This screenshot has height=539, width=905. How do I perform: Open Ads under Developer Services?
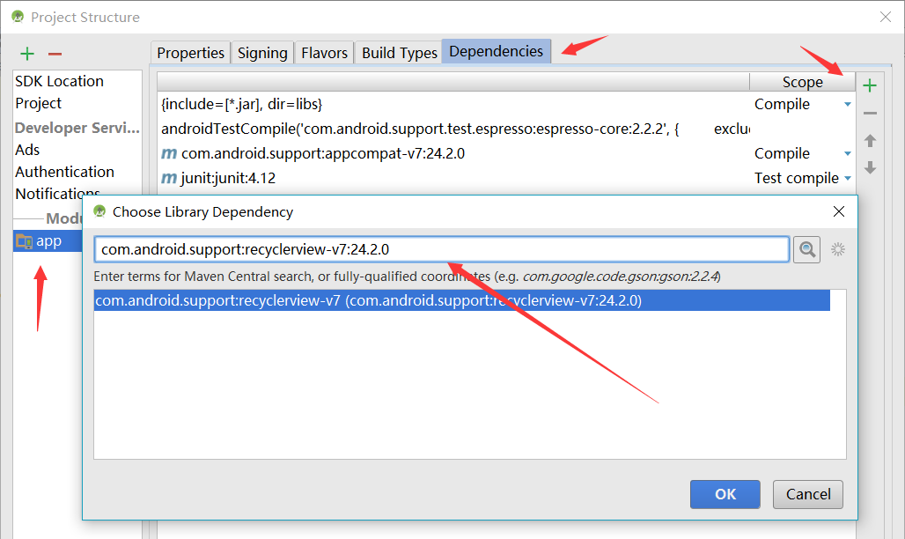click(x=27, y=151)
